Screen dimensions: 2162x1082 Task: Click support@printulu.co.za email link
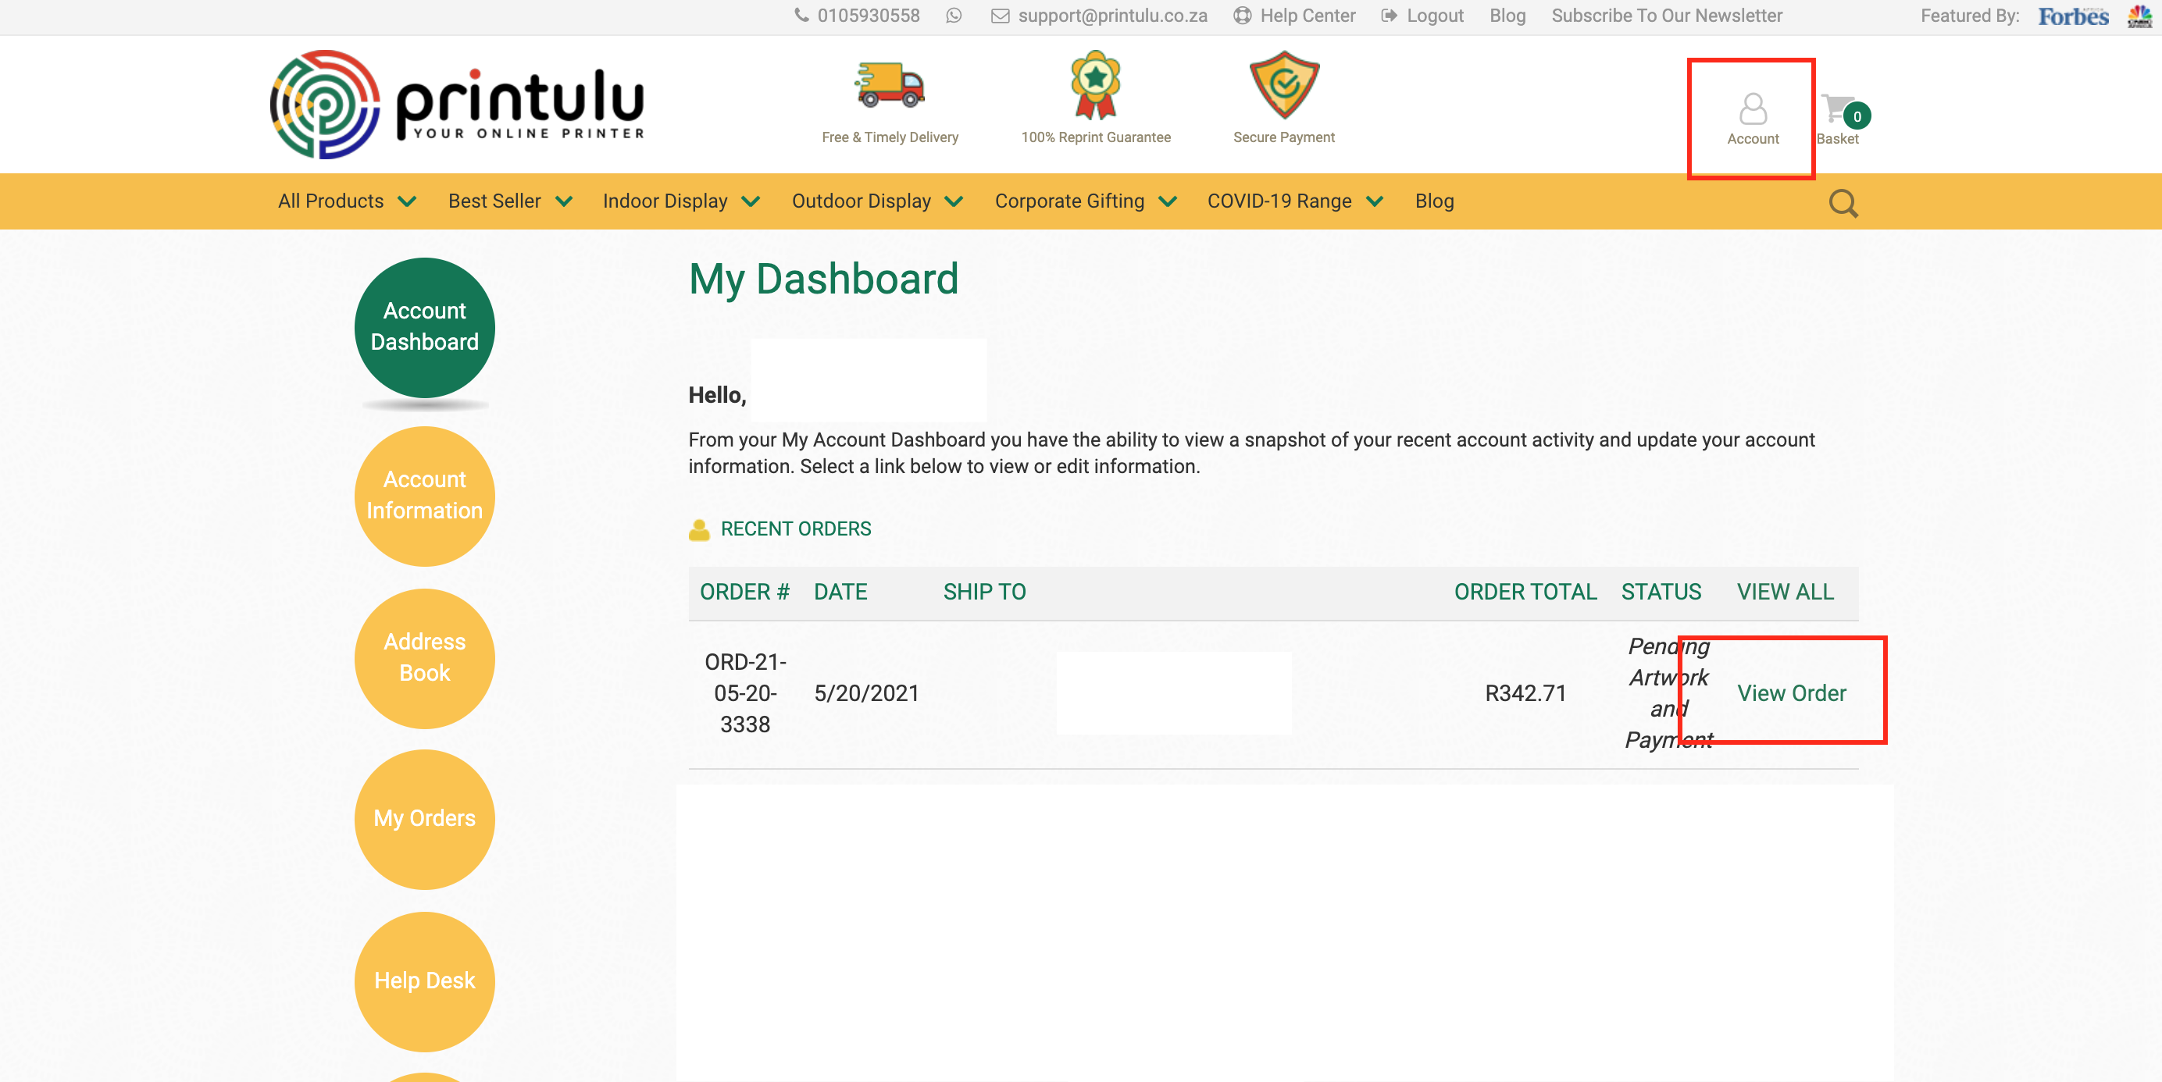coord(1112,16)
